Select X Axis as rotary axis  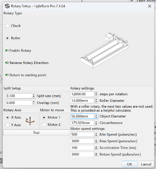point(8,118)
